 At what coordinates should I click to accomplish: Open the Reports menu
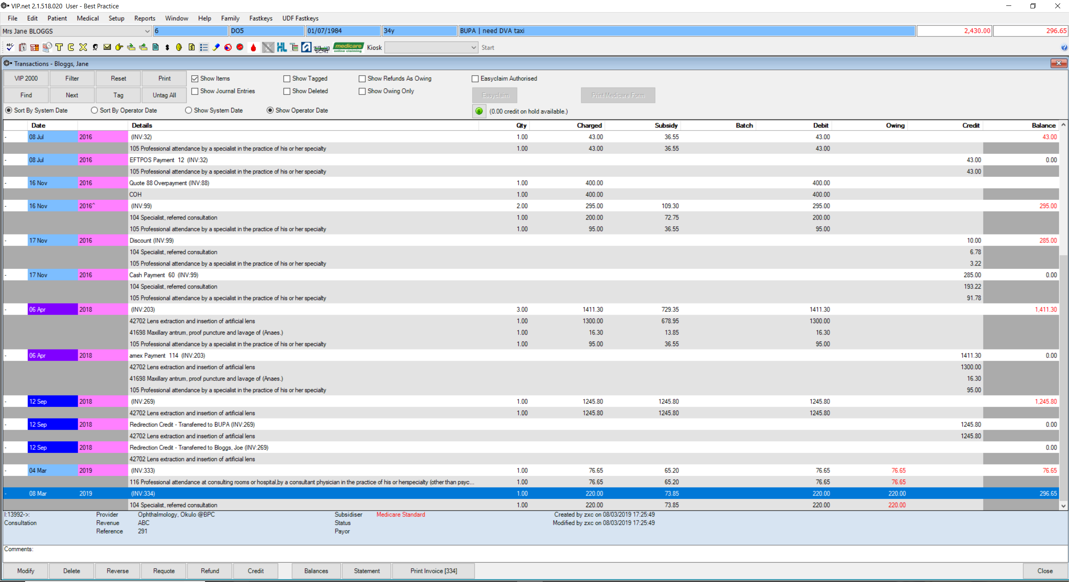144,18
